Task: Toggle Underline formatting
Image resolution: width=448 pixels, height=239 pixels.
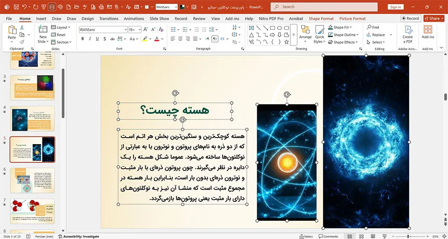Action: 97,39
